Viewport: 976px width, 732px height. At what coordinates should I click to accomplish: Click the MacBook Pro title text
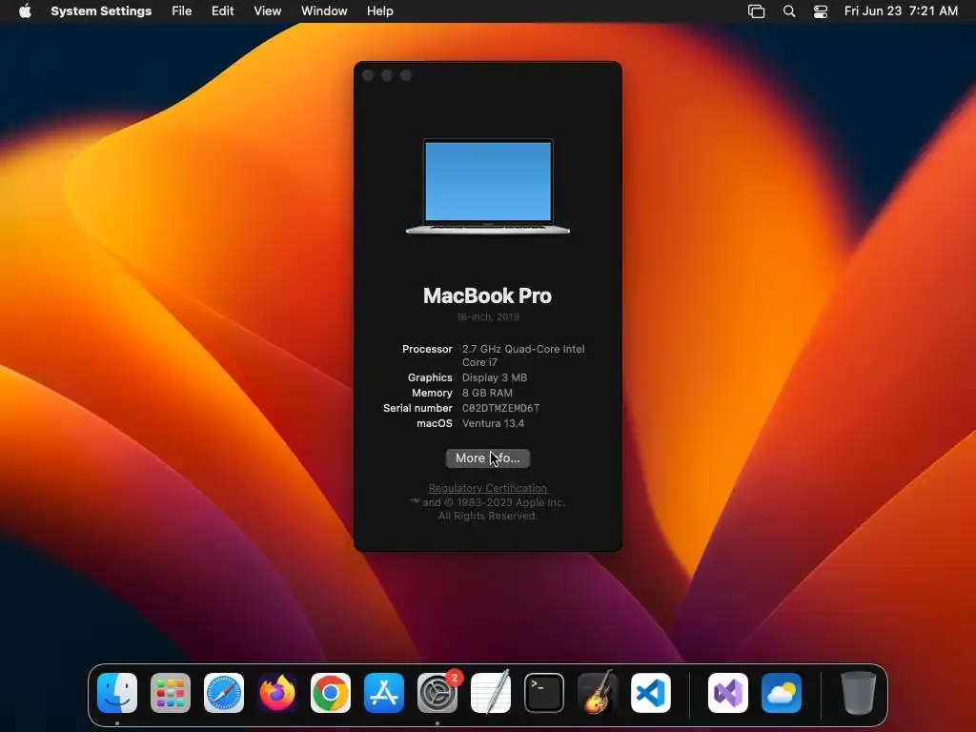(x=487, y=295)
